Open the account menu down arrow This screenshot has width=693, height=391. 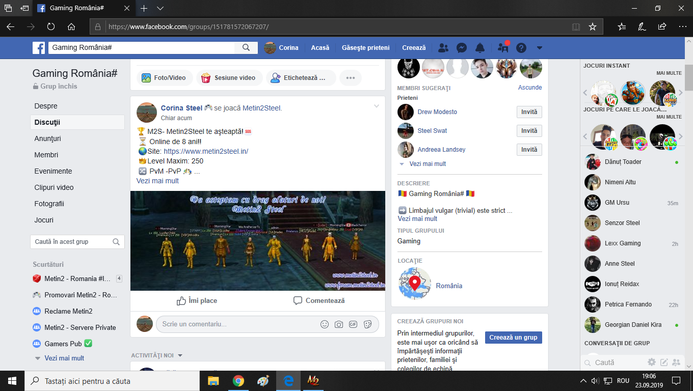click(x=540, y=48)
